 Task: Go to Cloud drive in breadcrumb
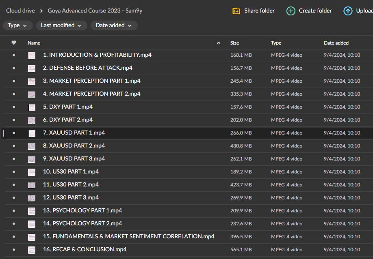coord(20,11)
